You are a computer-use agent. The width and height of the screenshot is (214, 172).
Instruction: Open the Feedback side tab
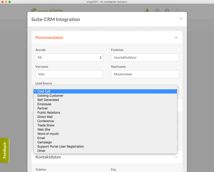5,150
